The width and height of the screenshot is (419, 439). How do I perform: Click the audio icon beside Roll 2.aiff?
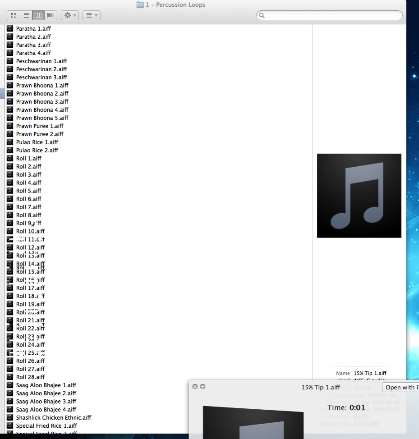tap(10, 166)
